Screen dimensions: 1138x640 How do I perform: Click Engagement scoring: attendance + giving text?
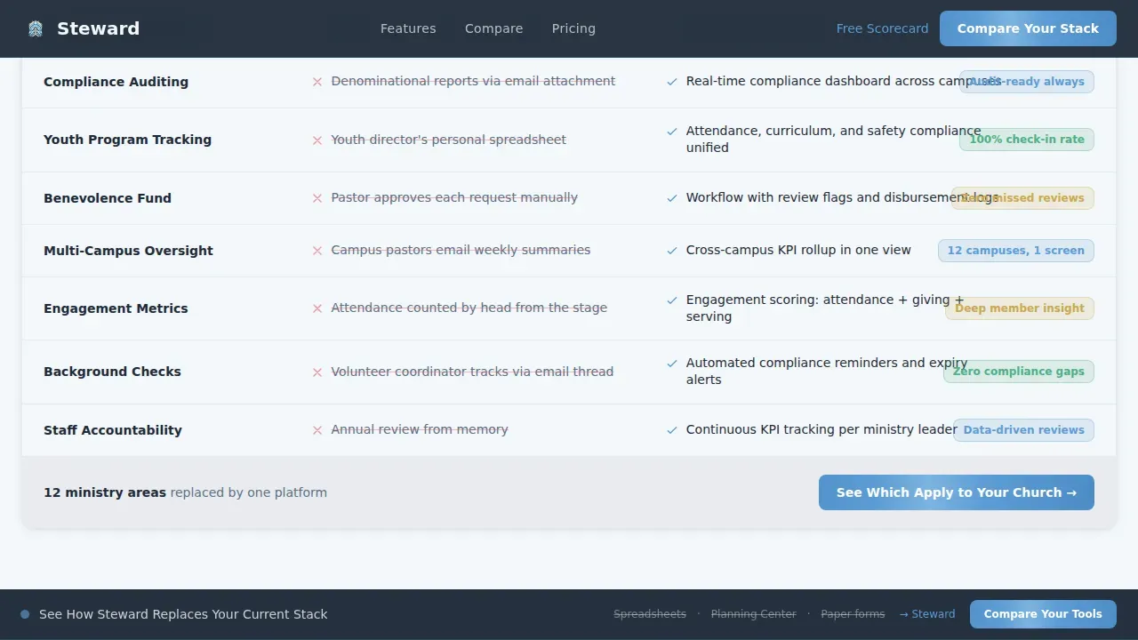pos(825,308)
